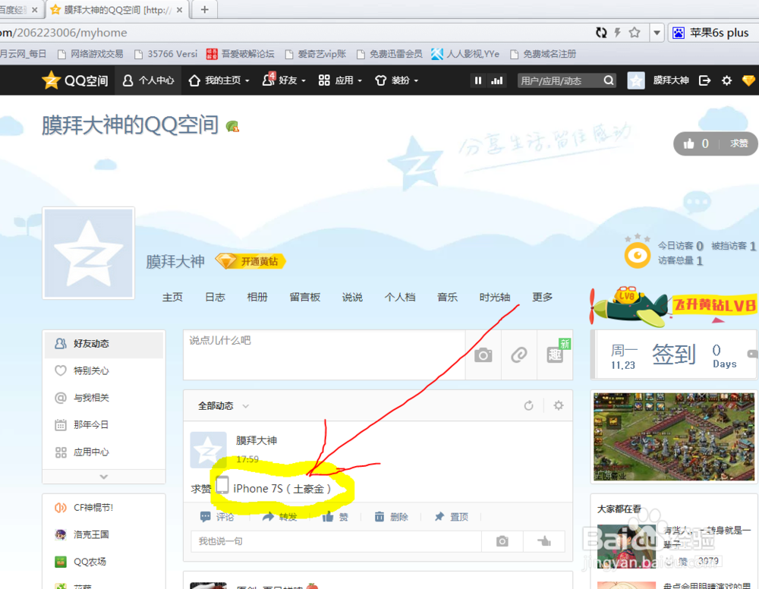Screen dimensions: 759x589
Task: Click the search magnifier icon
Action: 609,80
